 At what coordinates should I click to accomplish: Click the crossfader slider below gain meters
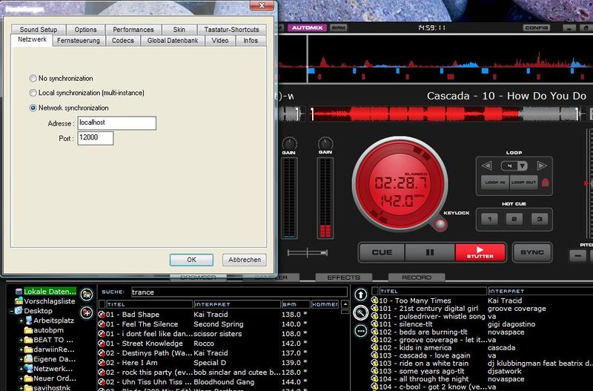(x=307, y=253)
